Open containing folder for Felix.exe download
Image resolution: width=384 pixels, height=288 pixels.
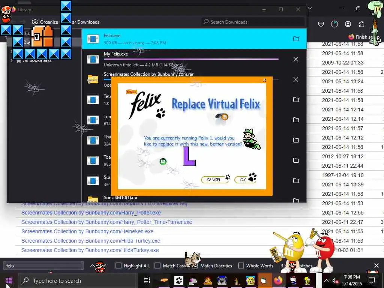(x=296, y=39)
